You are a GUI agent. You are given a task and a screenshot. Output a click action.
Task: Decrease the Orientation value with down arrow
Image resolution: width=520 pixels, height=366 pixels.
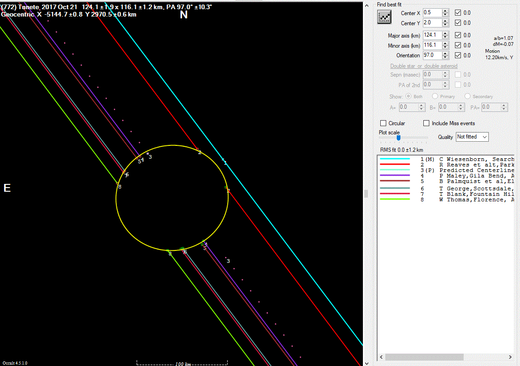(x=445, y=57)
